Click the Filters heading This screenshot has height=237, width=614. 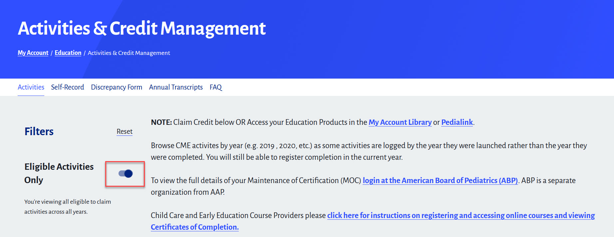pos(39,131)
